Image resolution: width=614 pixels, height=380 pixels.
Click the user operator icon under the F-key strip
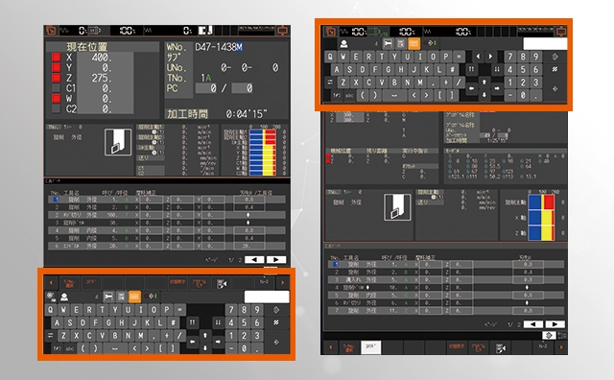pos(64,297)
